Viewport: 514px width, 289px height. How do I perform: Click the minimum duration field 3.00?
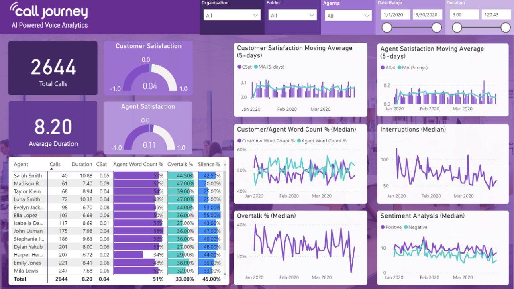pyautogui.click(x=464, y=14)
